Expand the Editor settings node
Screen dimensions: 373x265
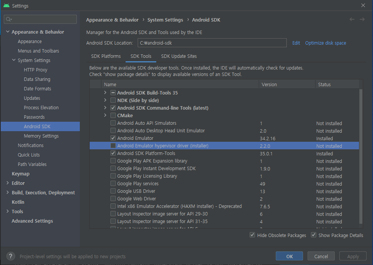[x=8, y=183]
